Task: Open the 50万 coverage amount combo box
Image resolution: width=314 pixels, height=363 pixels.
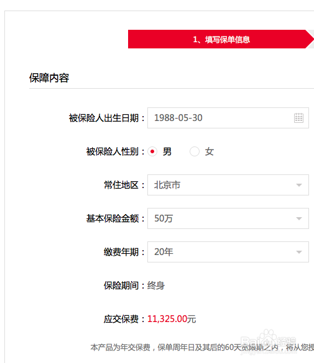Action: pos(228,218)
